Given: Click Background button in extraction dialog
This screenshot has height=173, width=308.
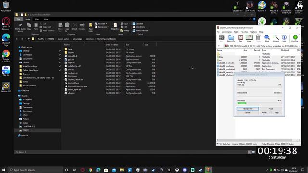Looking at the screenshot, I should [x=248, y=109].
